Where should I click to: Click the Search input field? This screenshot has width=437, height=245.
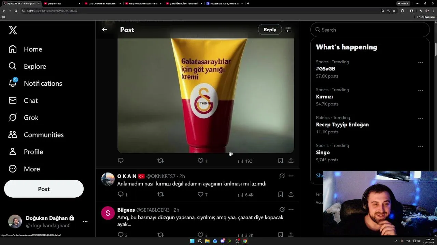(370, 30)
